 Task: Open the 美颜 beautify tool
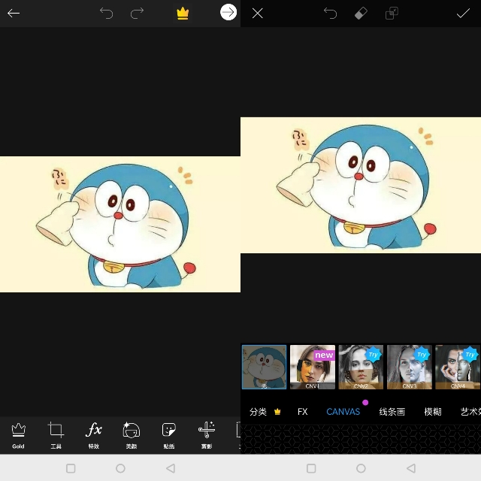132,435
